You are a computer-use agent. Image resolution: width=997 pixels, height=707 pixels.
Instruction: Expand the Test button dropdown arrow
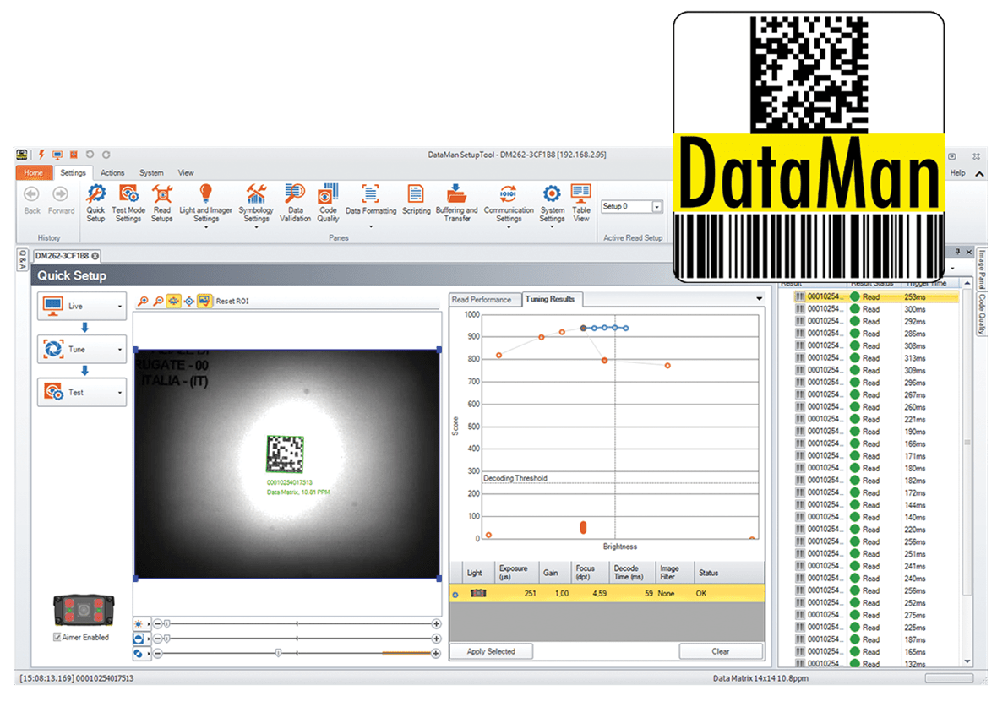pyautogui.click(x=119, y=393)
